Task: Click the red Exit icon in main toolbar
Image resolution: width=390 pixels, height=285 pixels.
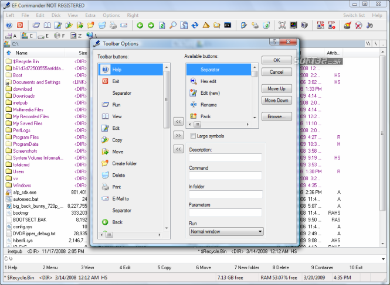Action: coord(20,25)
